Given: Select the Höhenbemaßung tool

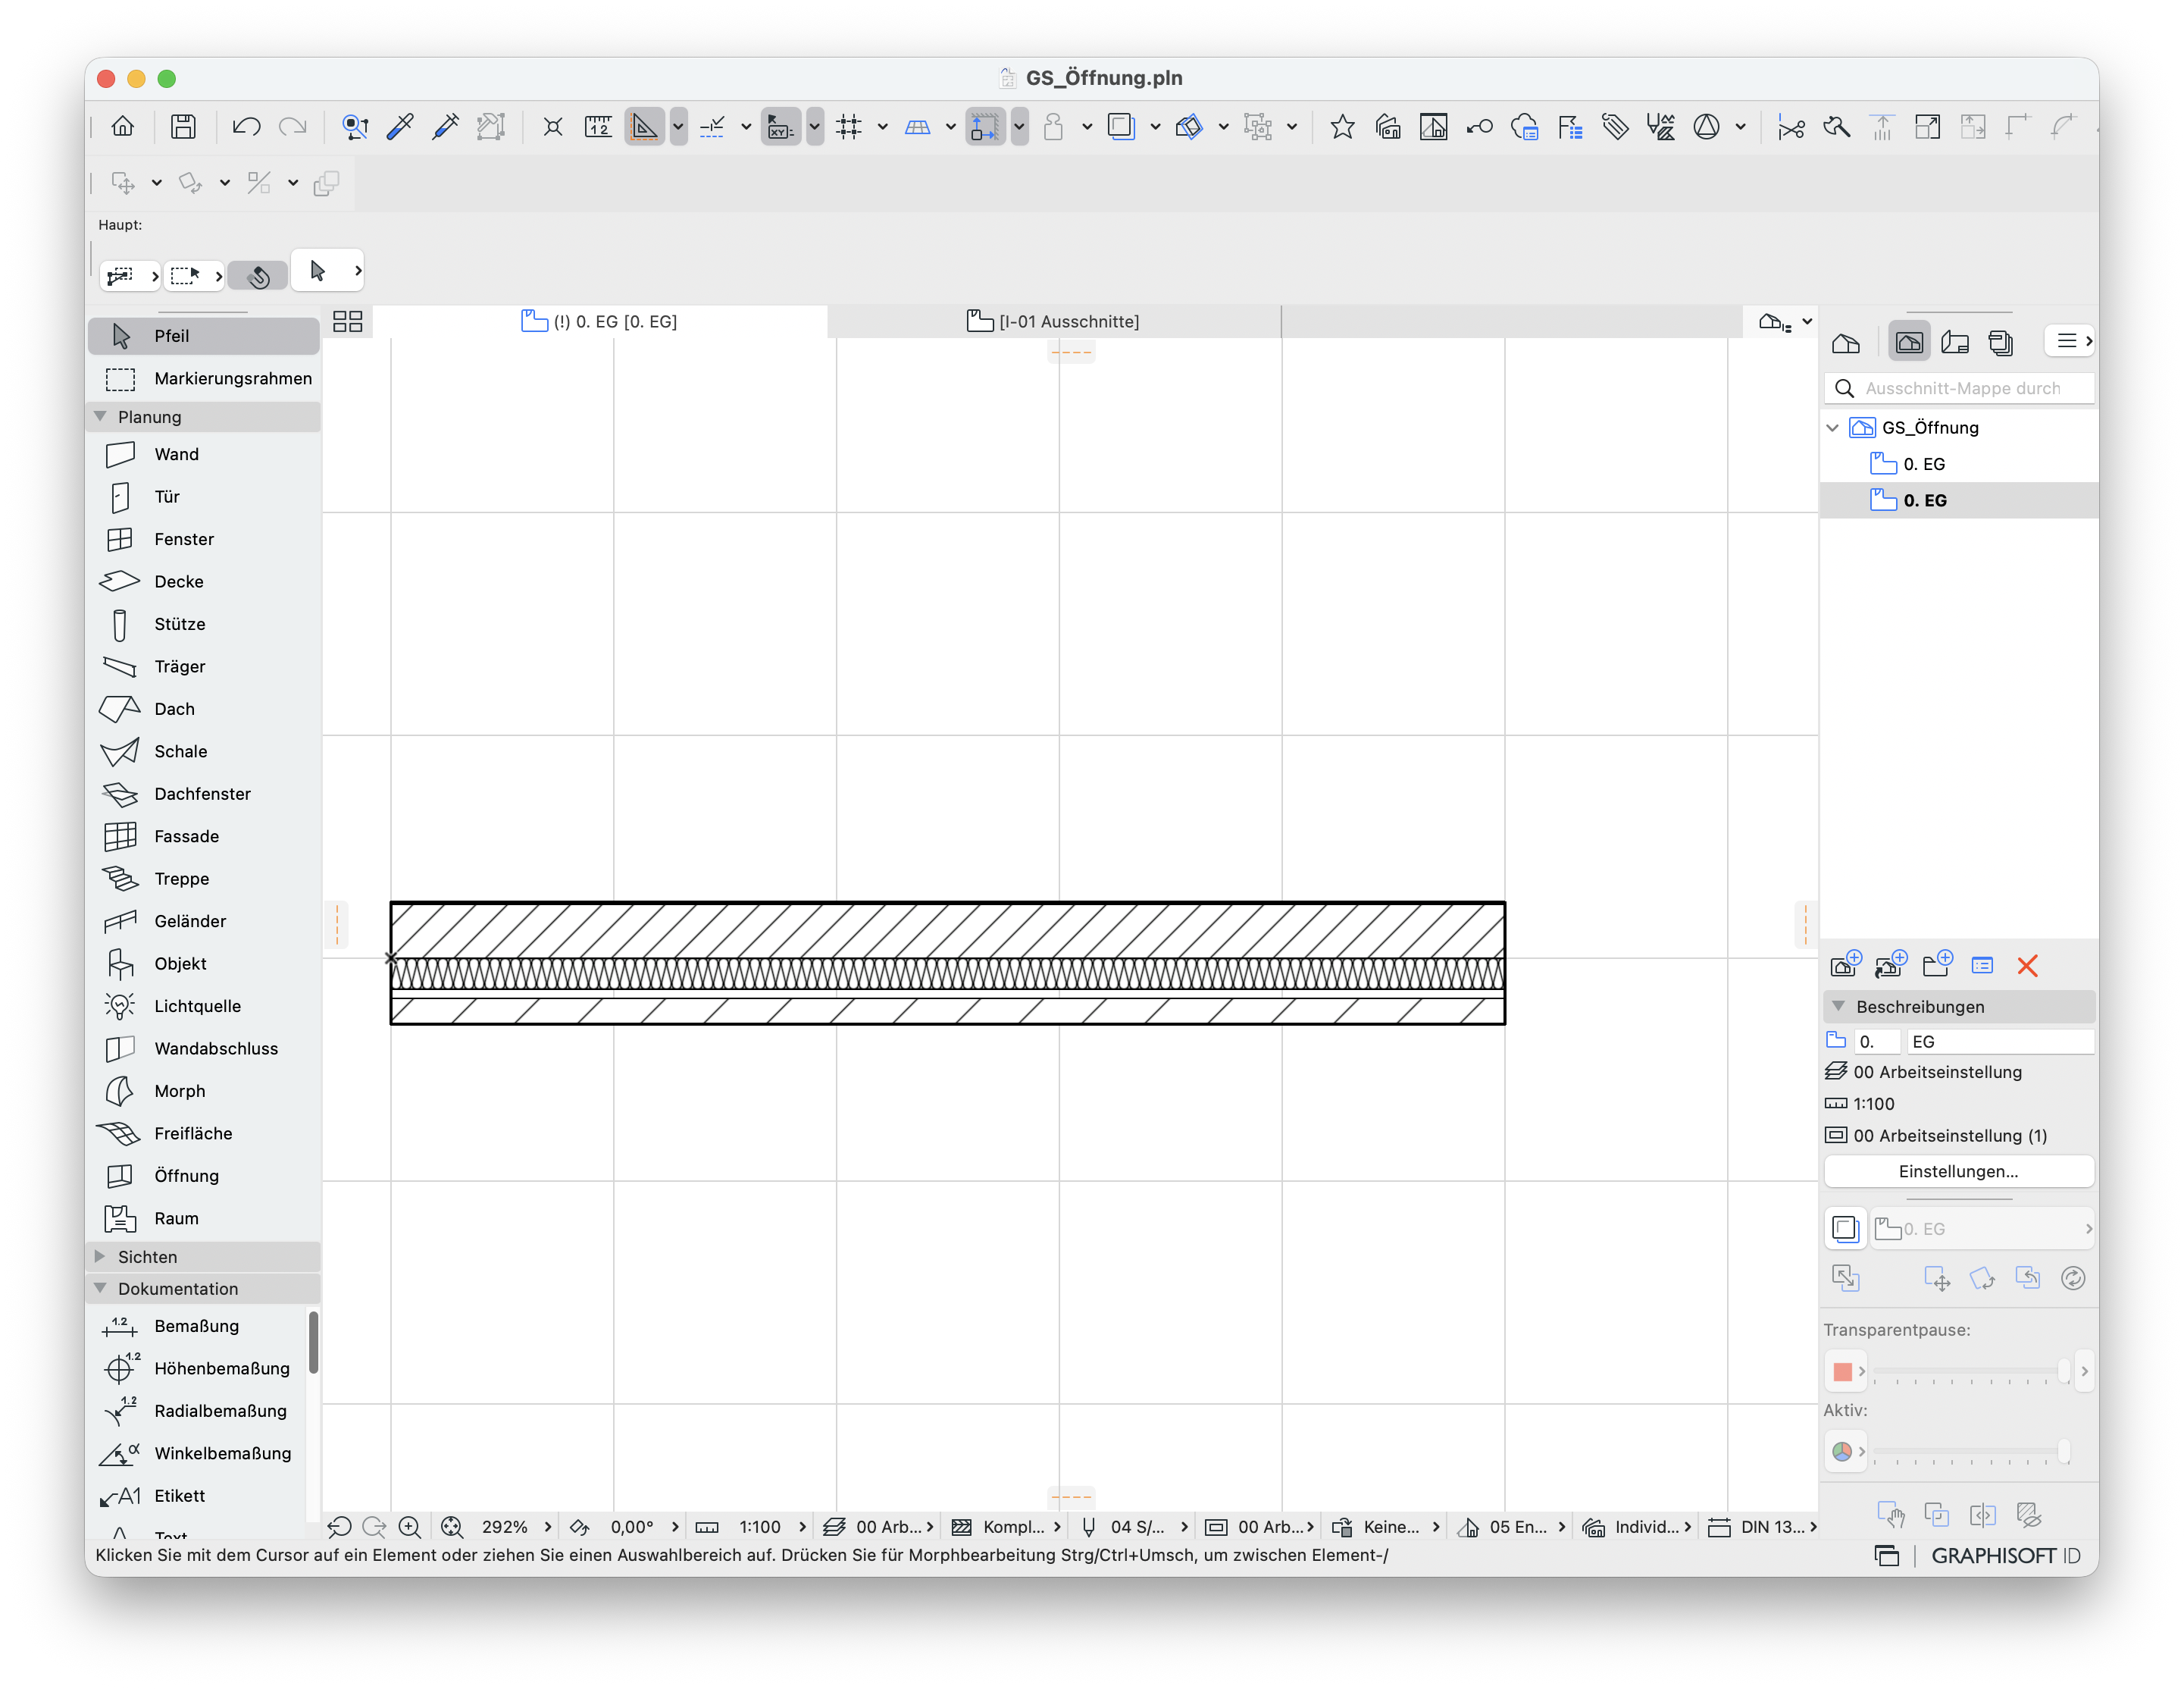Looking at the screenshot, I should [x=197, y=1369].
